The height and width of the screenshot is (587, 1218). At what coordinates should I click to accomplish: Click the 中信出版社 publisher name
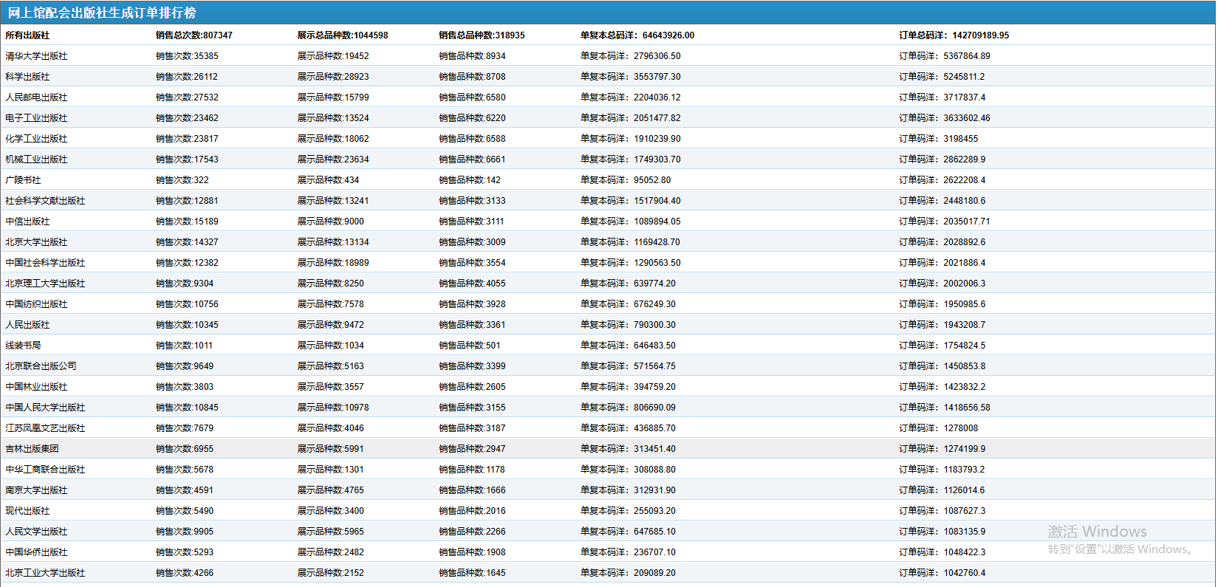[27, 222]
